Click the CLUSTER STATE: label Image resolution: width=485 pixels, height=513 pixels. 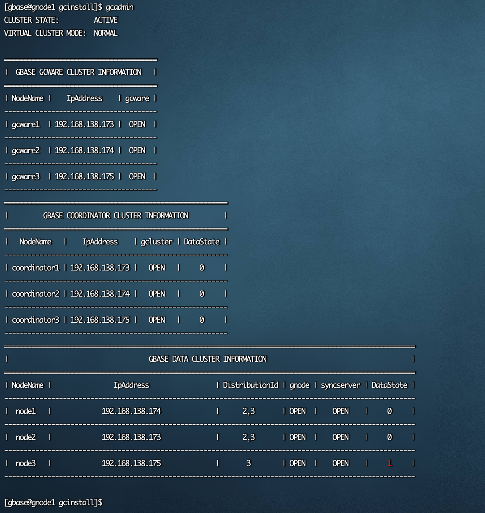(x=31, y=20)
